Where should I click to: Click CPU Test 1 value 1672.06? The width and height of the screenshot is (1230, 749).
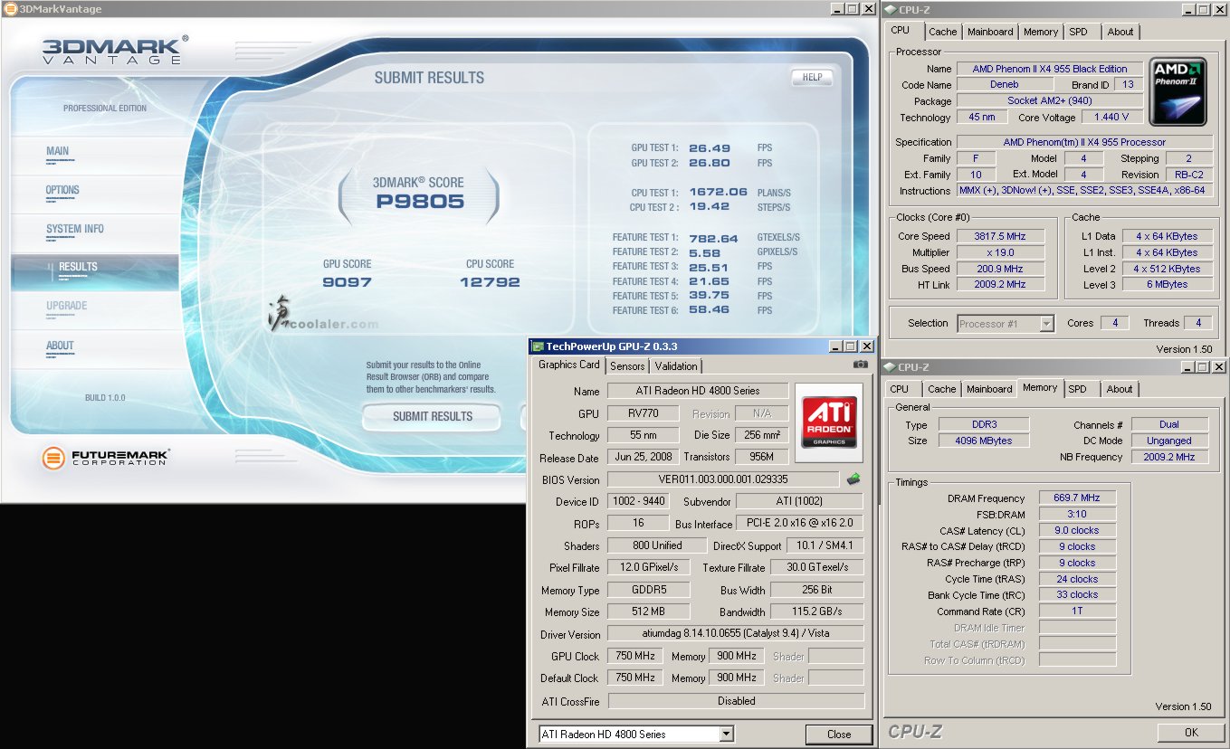point(719,192)
